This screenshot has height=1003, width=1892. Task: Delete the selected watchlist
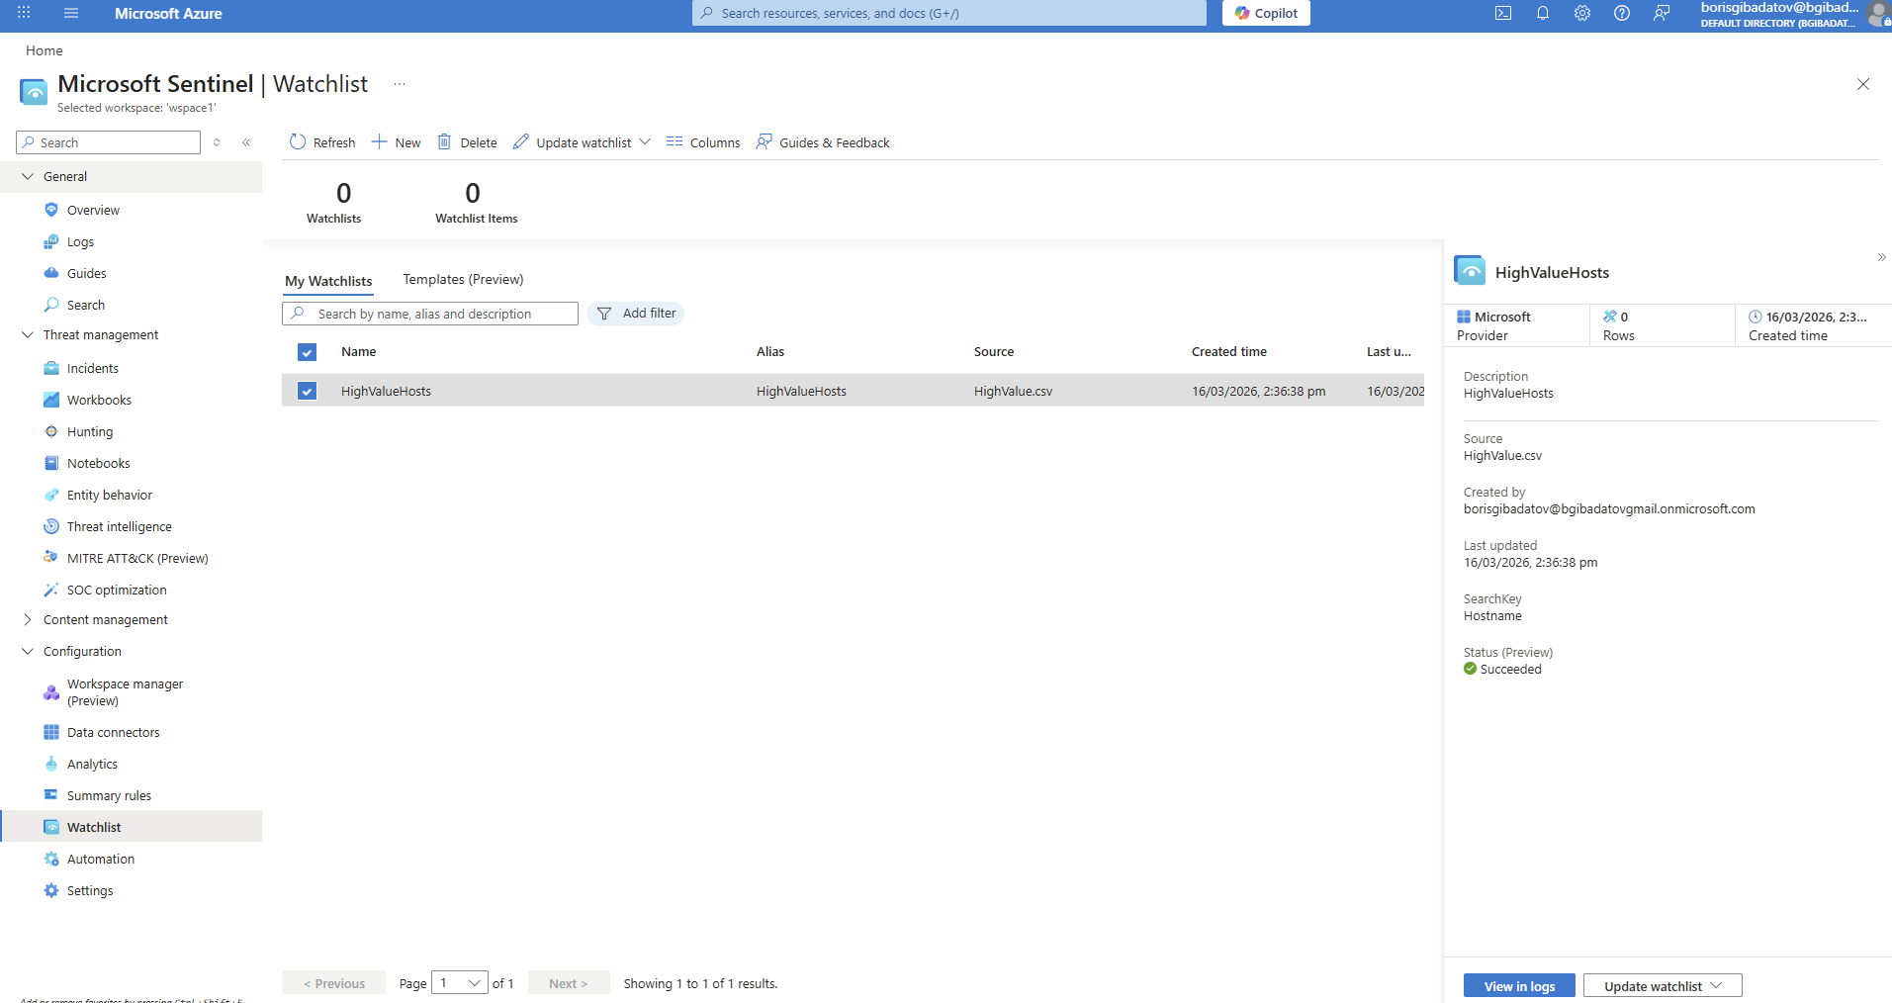coord(467,142)
